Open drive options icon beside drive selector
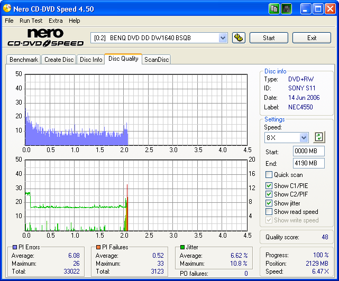 click(x=239, y=38)
